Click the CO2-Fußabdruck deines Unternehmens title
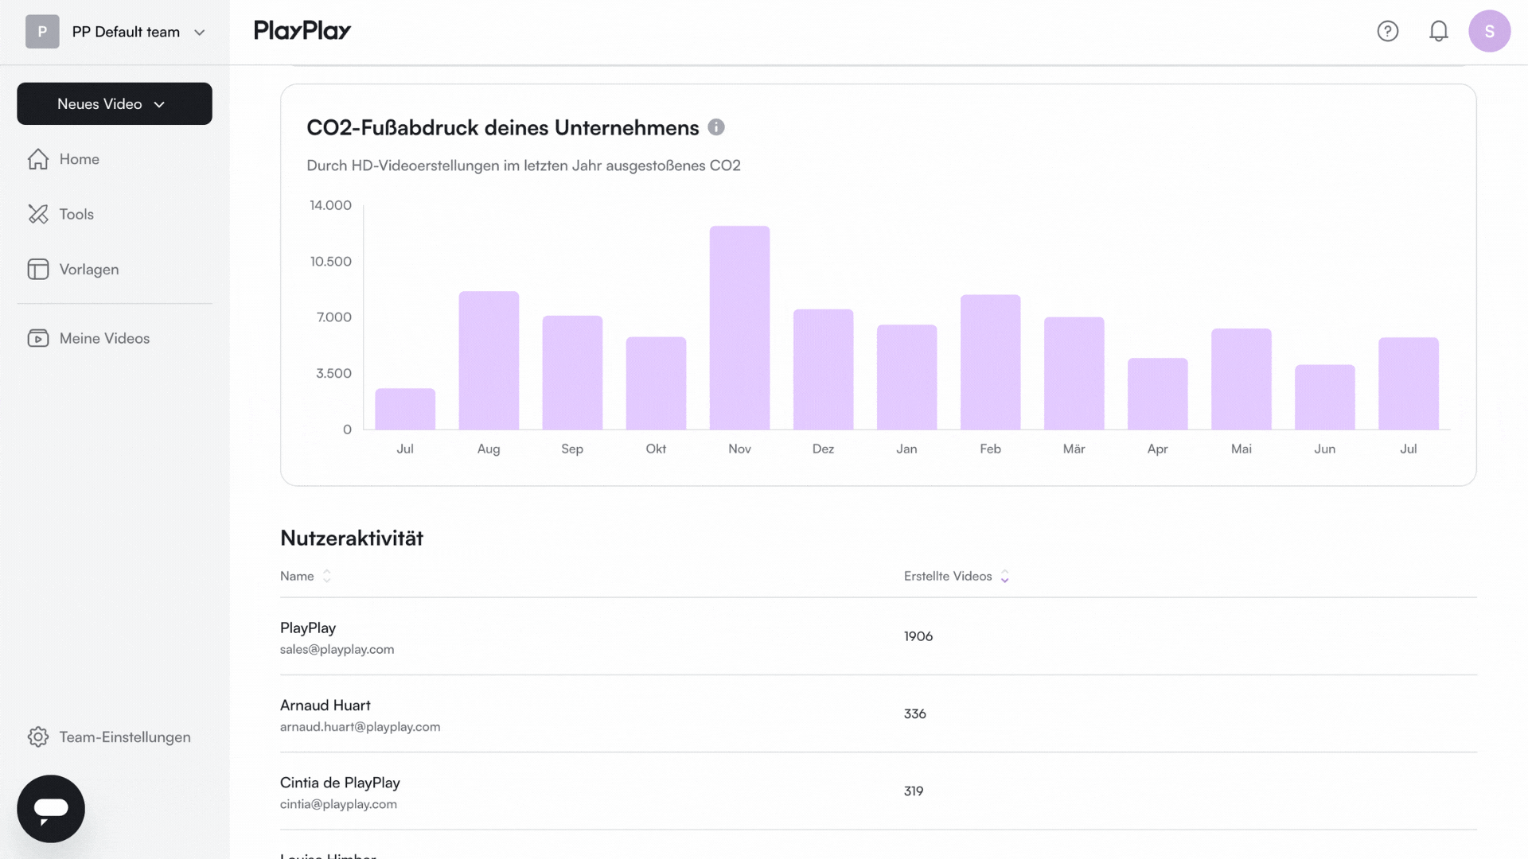1528x859 pixels. click(503, 127)
